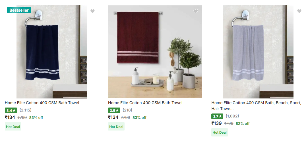Open first Home Elite Cotton Bath Towel title
The height and width of the screenshot is (143, 308).
[x=42, y=103]
